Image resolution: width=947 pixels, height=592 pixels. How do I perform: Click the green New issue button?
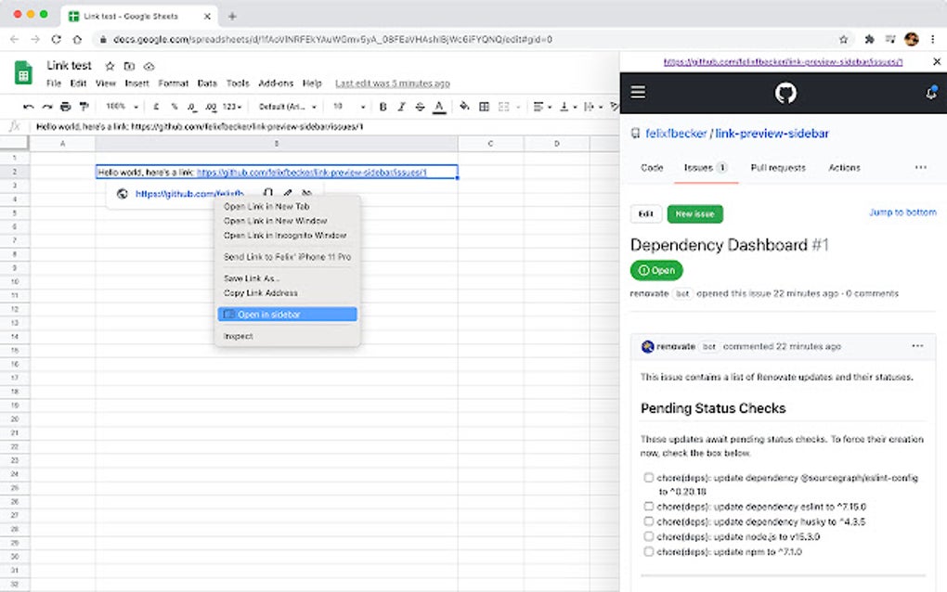[694, 213]
